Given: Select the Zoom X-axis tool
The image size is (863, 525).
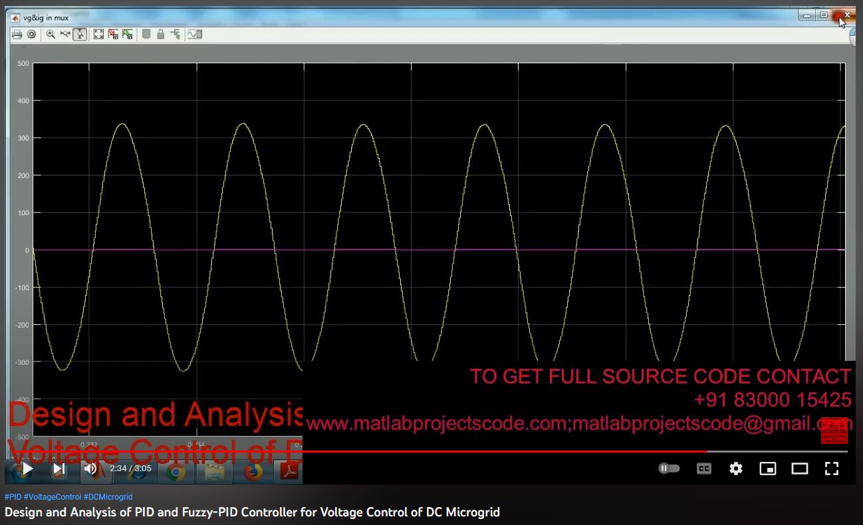Looking at the screenshot, I should click(x=65, y=34).
